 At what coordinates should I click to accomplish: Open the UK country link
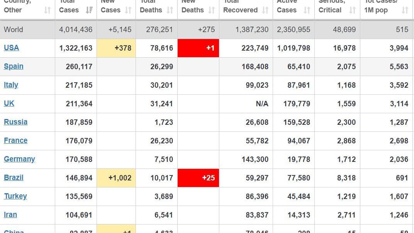pos(9,103)
